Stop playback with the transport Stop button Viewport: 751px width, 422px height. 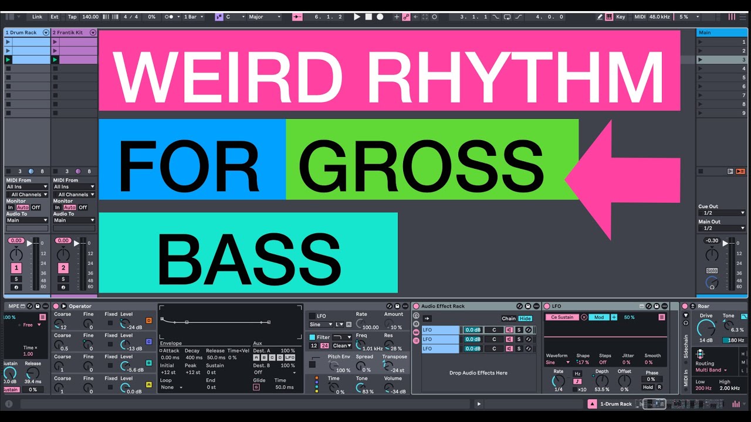368,17
